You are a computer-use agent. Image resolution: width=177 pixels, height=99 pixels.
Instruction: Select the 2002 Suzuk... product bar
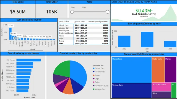pos(22,90)
